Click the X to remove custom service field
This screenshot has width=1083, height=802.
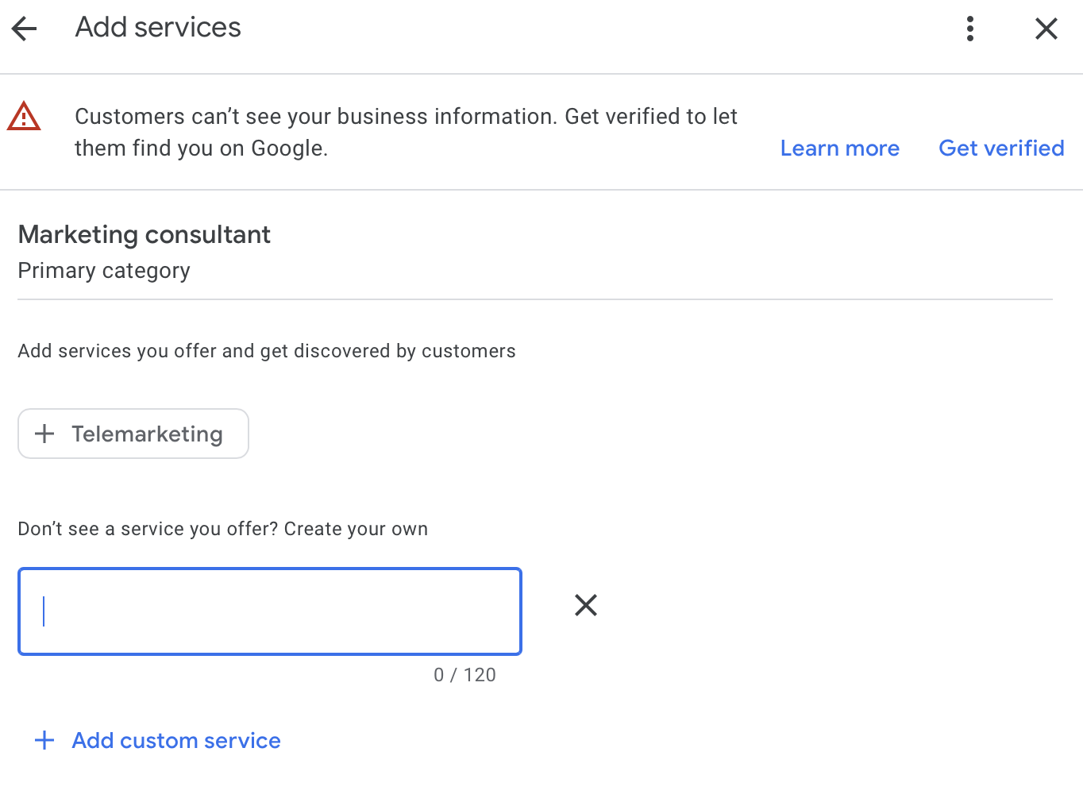point(585,605)
